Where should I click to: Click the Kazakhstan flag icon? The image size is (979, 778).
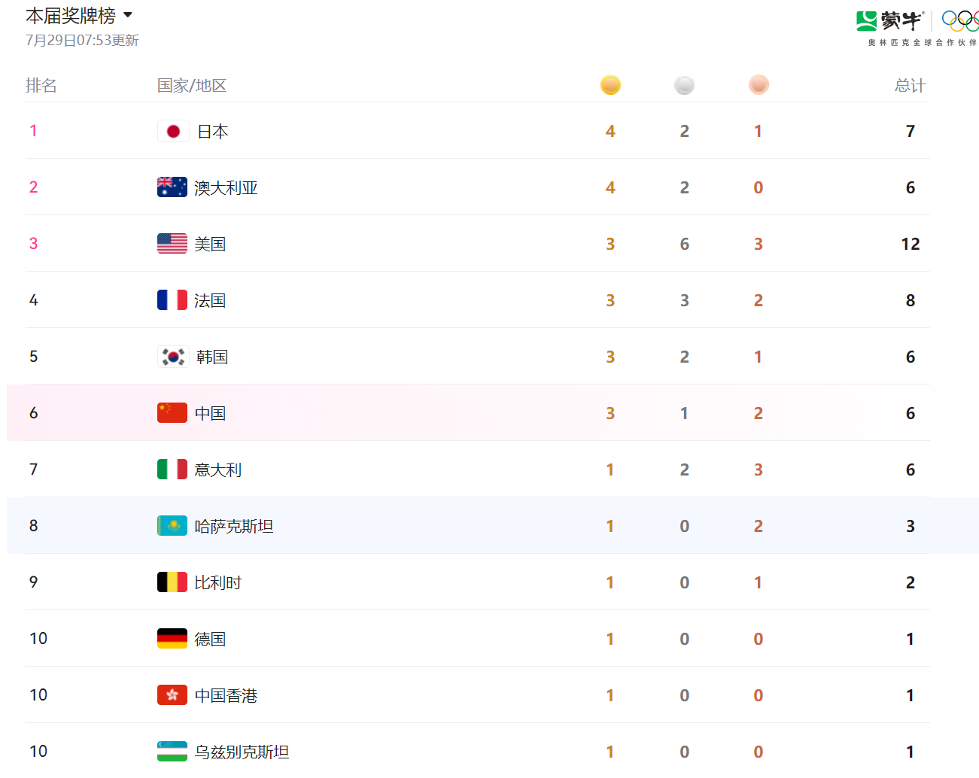[172, 526]
